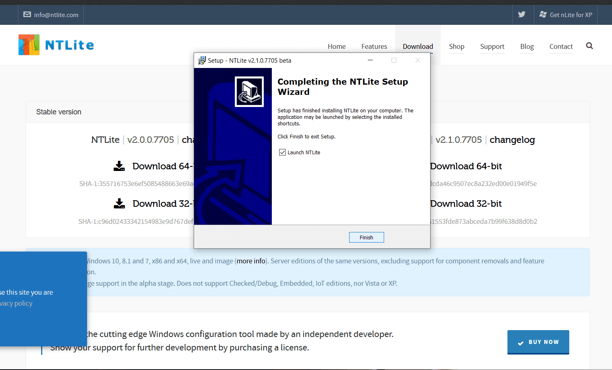Click the stable v2.0.0.7705 version text
The image size is (612, 370).
click(x=151, y=140)
